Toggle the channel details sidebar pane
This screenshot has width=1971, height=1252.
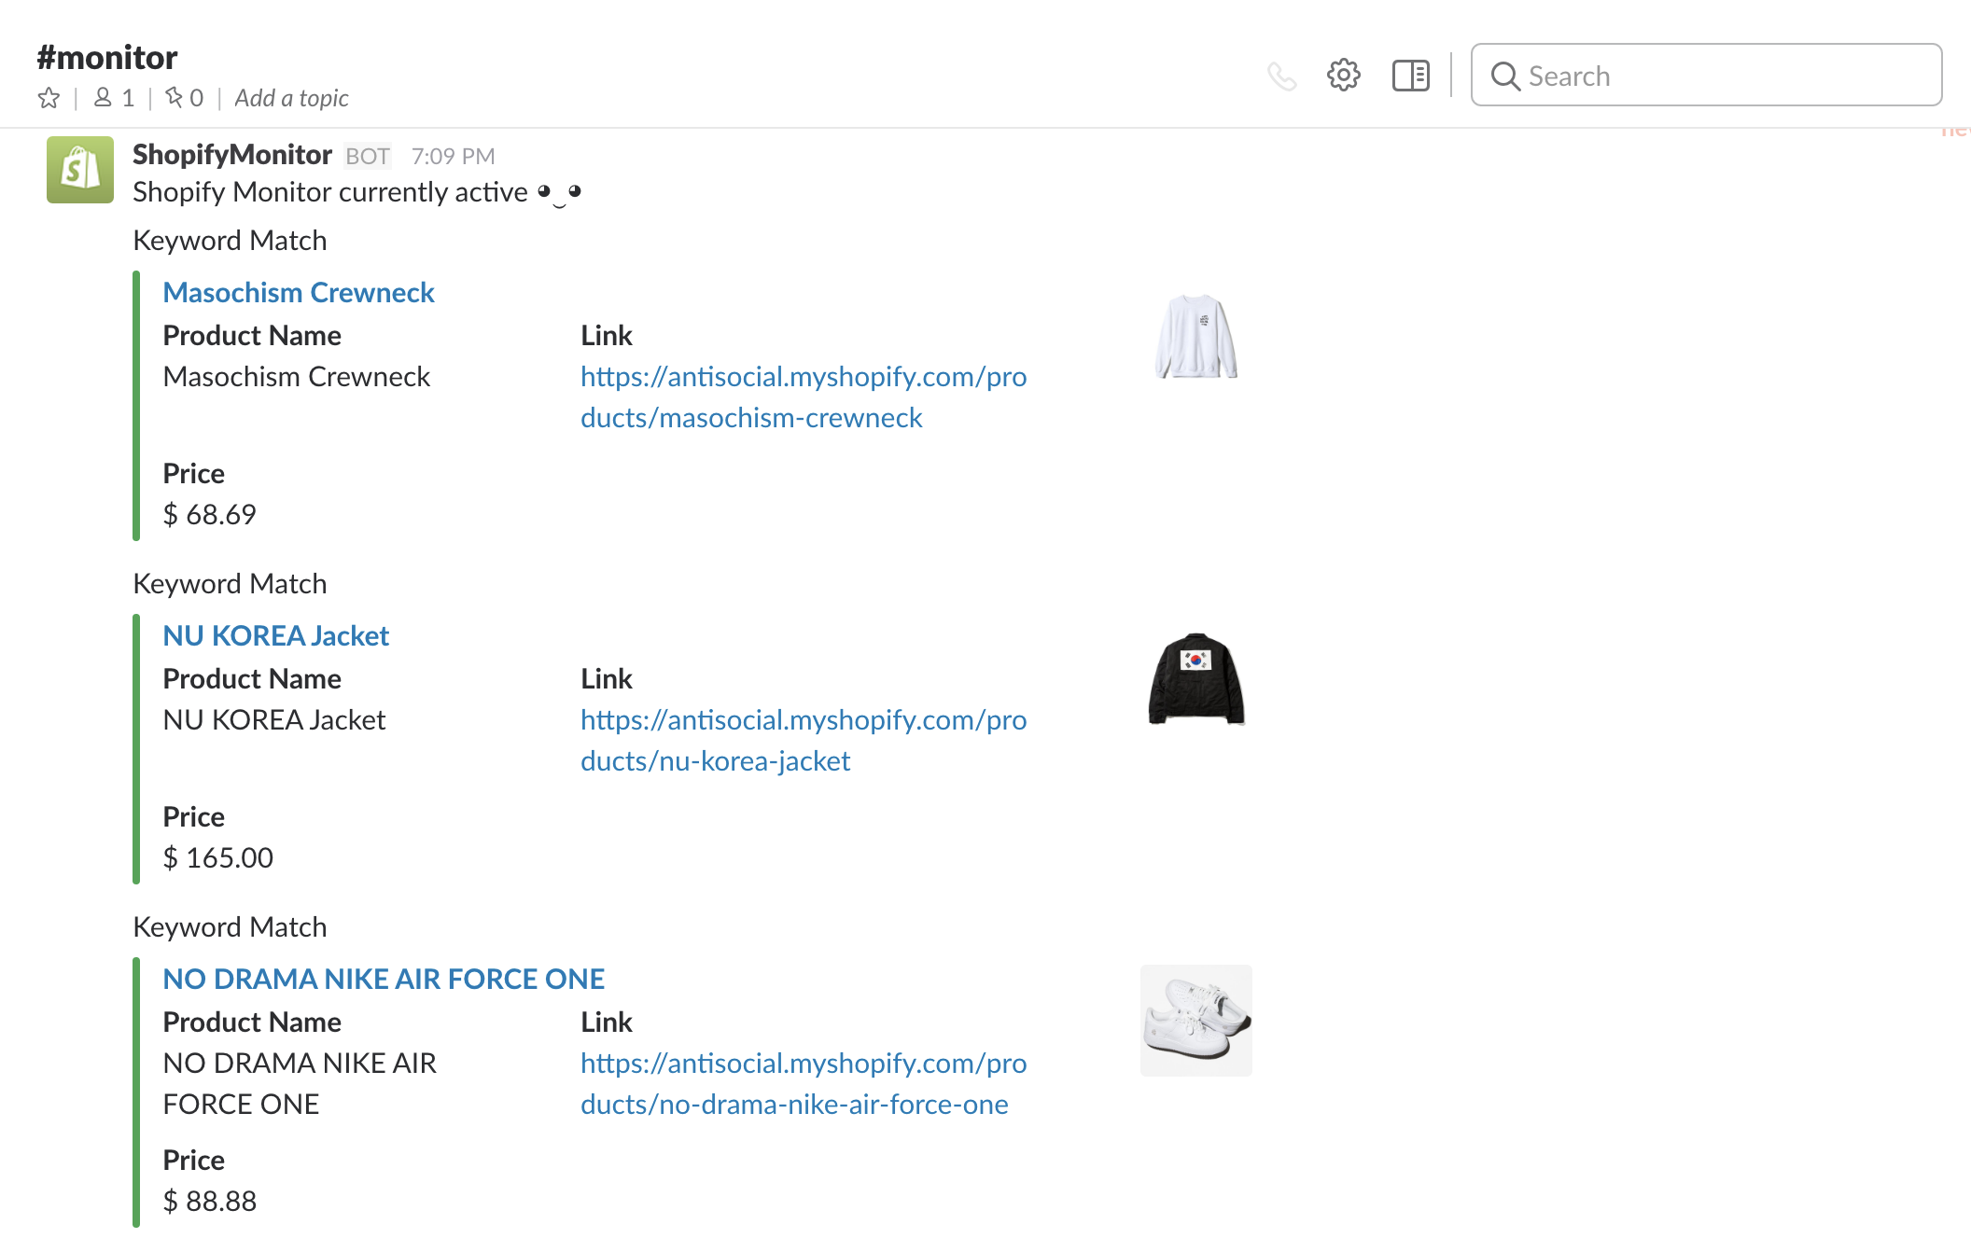(x=1410, y=76)
